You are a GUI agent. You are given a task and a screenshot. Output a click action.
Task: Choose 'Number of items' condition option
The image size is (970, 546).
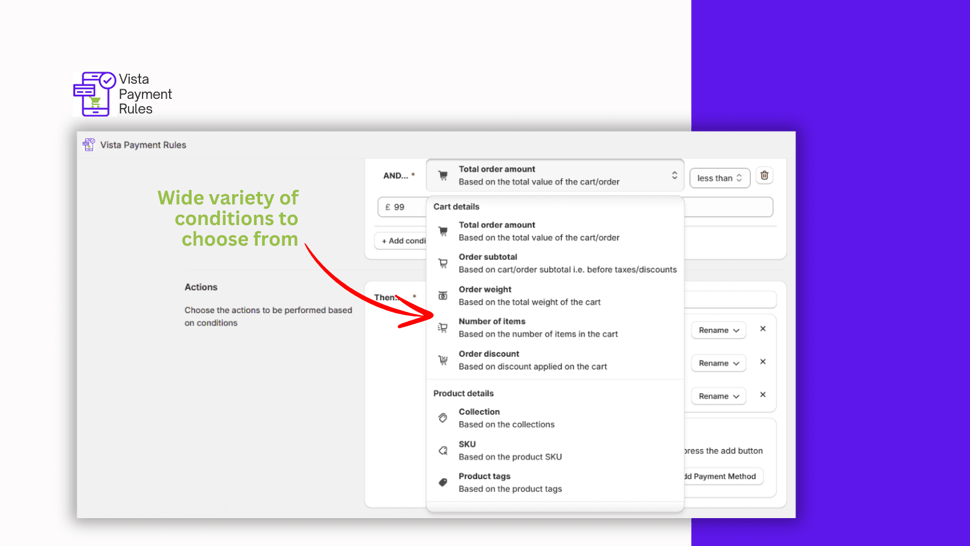[x=537, y=328]
